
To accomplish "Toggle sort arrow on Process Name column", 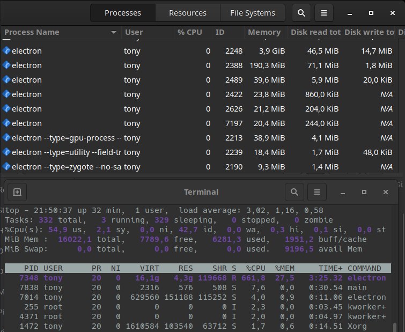I will [113, 33].
